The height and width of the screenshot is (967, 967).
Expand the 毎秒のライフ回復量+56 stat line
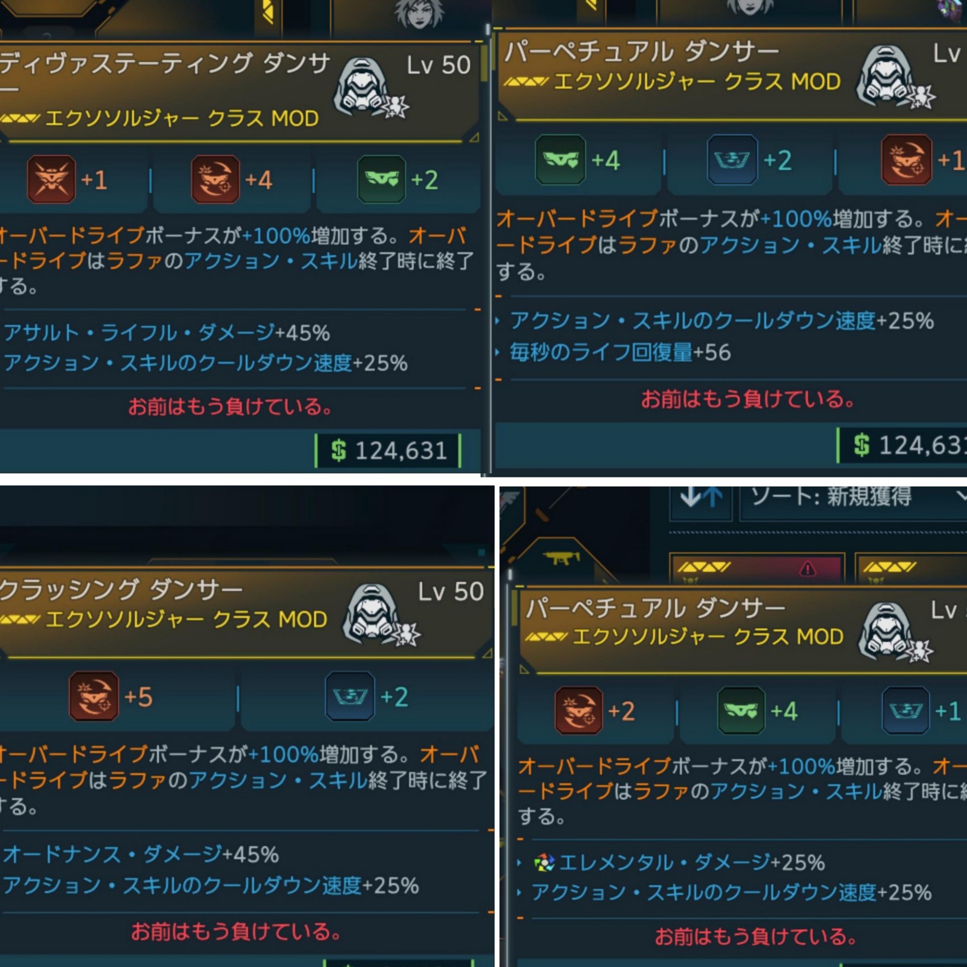(619, 352)
